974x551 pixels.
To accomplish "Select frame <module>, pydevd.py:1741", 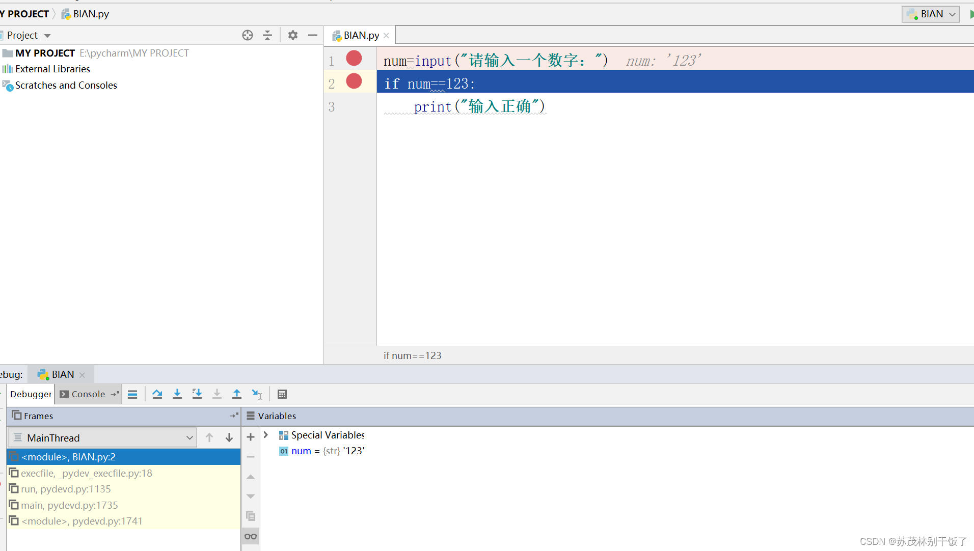I will (124, 521).
